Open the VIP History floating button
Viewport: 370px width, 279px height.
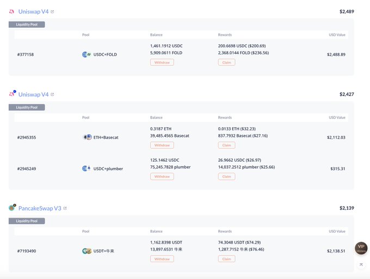click(x=361, y=248)
